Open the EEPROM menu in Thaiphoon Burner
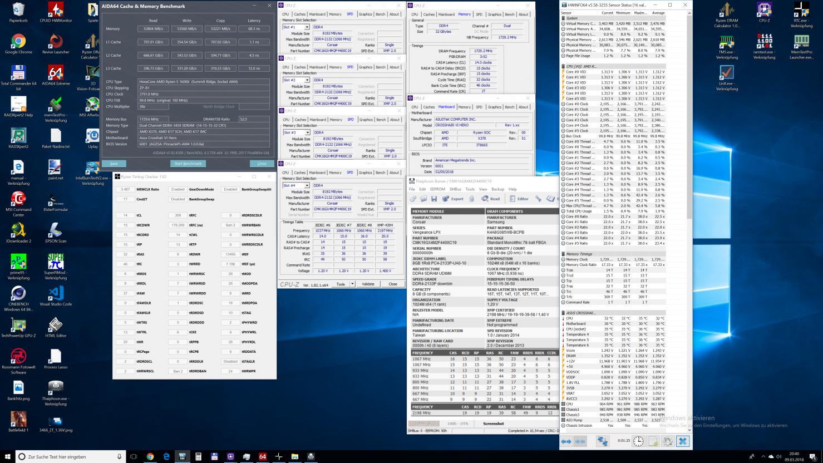This screenshot has height=463, width=823. click(x=437, y=189)
